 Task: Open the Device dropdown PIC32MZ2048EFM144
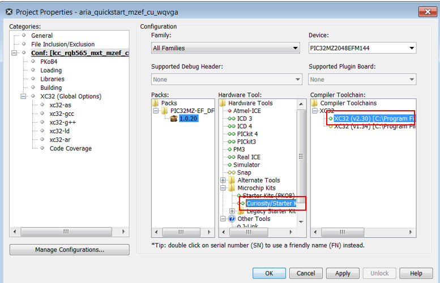pyautogui.click(x=362, y=48)
